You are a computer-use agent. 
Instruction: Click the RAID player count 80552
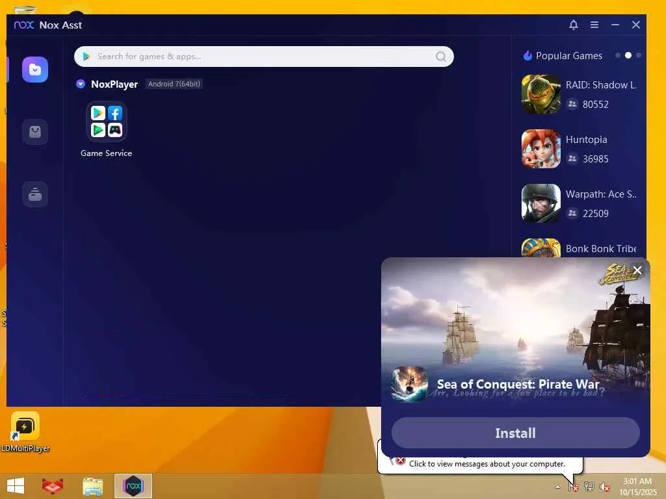596,105
